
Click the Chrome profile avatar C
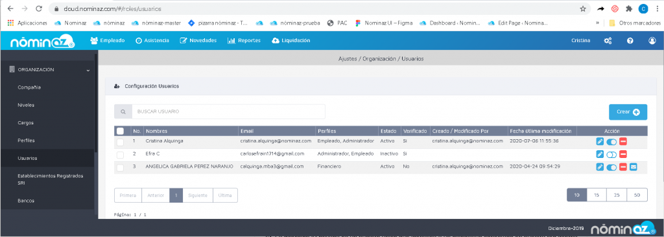tap(643, 8)
